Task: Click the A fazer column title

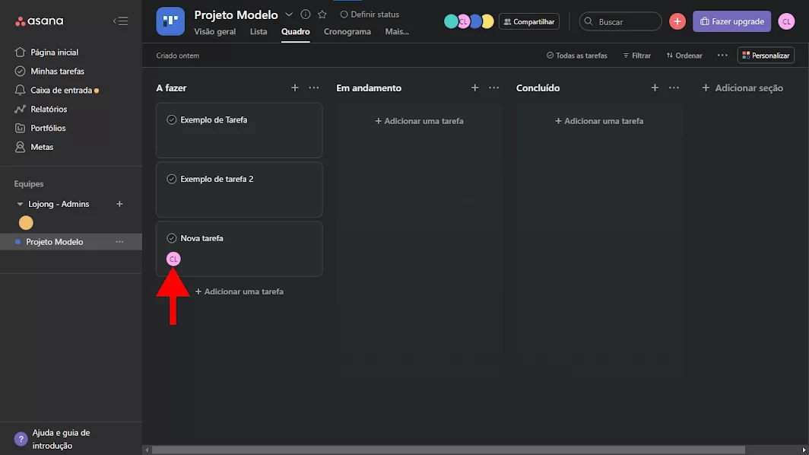Action: (x=171, y=87)
